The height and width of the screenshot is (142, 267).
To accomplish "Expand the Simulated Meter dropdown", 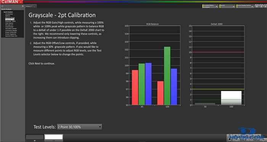I will [x=210, y=6].
